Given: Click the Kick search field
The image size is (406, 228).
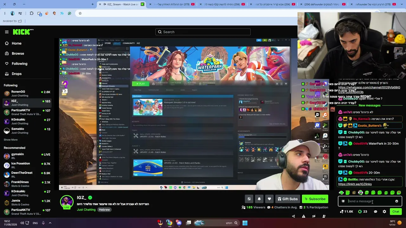Looking at the screenshot, I should coord(203,32).
